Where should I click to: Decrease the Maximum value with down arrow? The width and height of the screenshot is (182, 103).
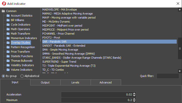pyautogui.click(x=134, y=101)
